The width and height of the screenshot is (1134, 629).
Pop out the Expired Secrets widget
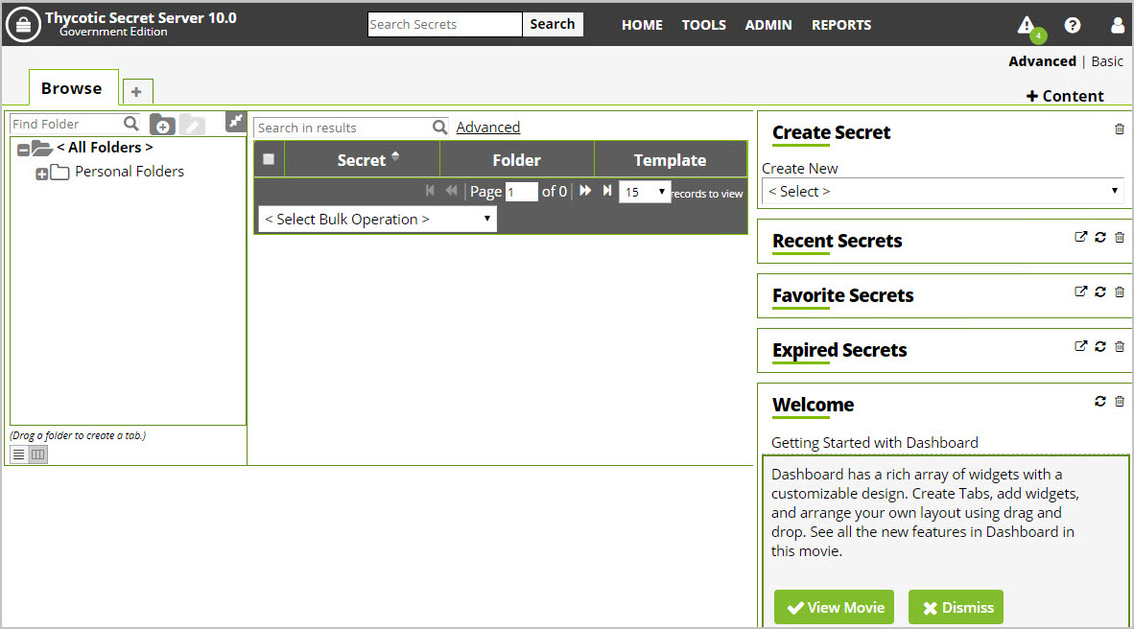click(1080, 345)
